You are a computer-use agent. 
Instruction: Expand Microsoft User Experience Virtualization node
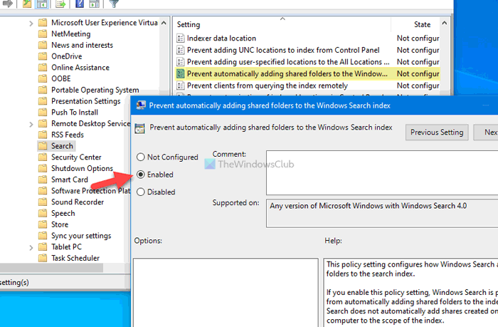tap(31, 24)
